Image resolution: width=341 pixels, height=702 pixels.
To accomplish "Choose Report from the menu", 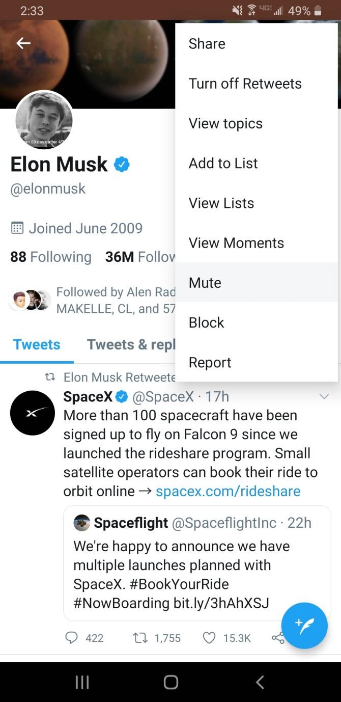I will (210, 362).
